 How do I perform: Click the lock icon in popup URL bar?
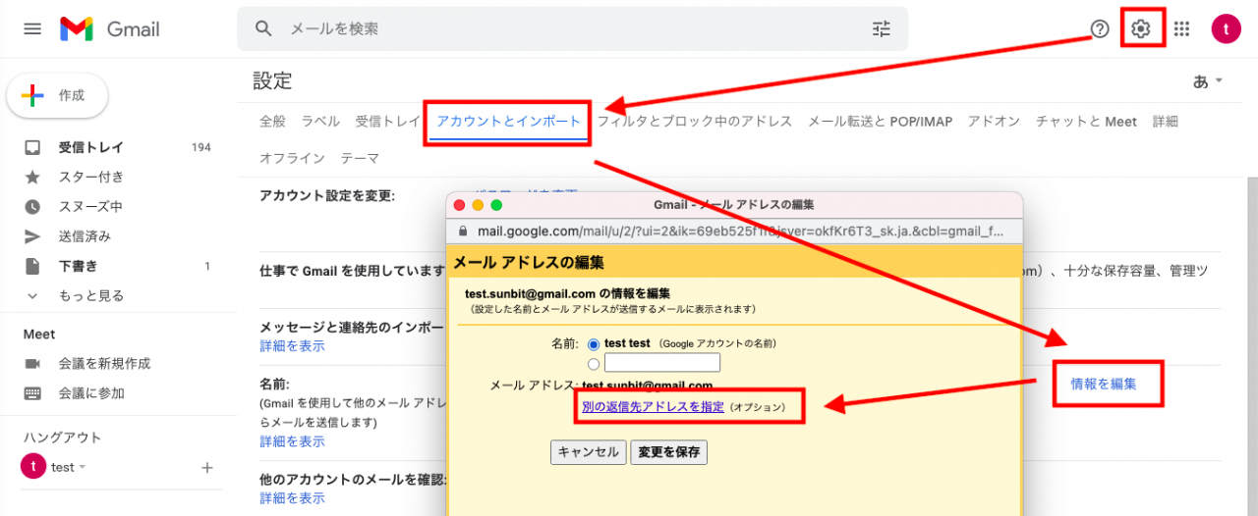464,232
